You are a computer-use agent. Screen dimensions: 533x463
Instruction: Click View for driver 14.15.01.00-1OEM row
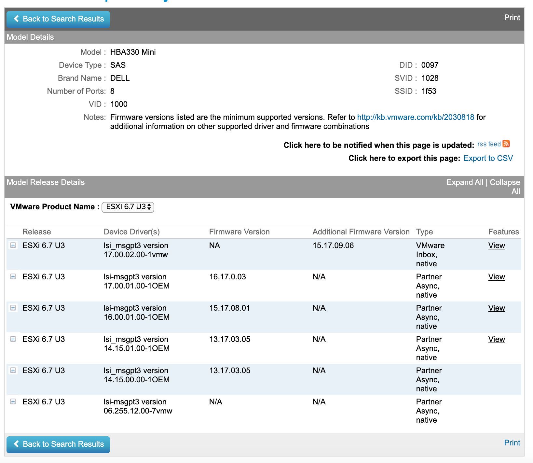(x=497, y=339)
